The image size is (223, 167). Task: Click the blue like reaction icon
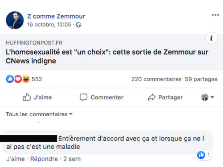pos(10,79)
